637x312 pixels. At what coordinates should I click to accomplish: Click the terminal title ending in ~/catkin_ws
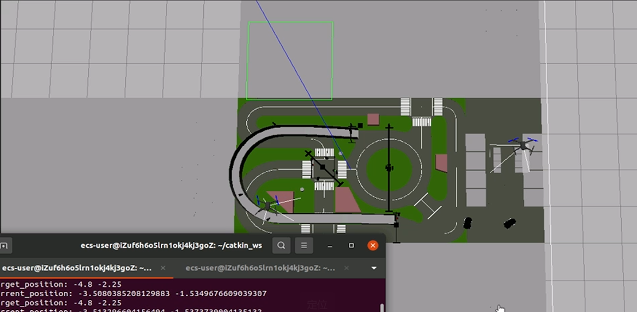[x=171, y=245]
